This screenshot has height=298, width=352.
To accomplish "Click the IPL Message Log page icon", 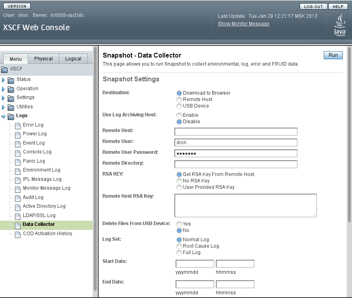I will tap(18, 180).
